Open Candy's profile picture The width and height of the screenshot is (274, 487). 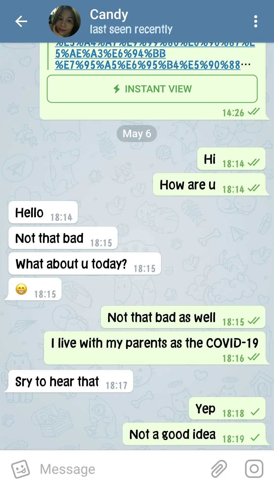[x=65, y=21]
